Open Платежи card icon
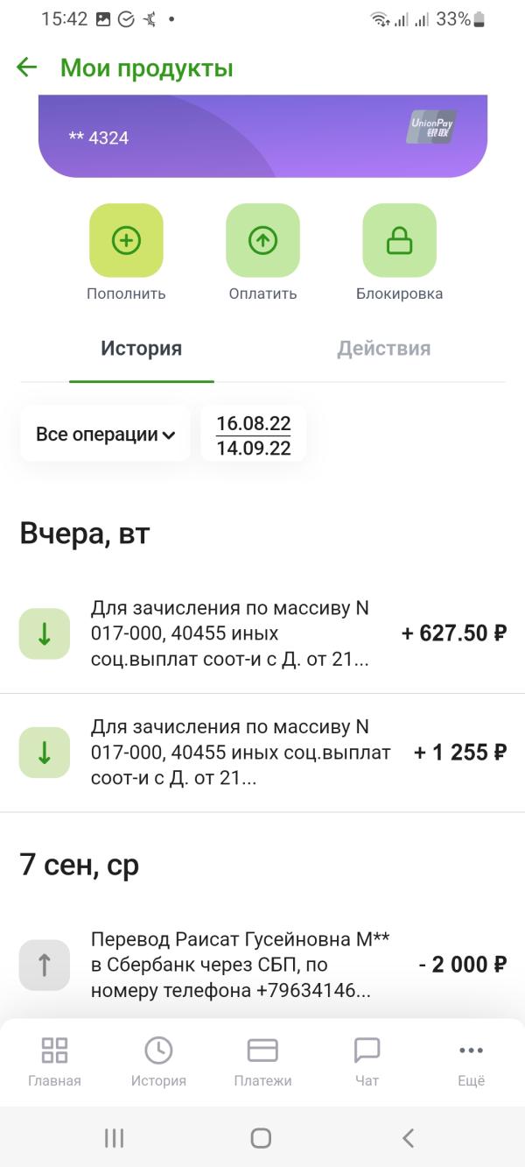The width and height of the screenshot is (525, 1167). tap(262, 1061)
